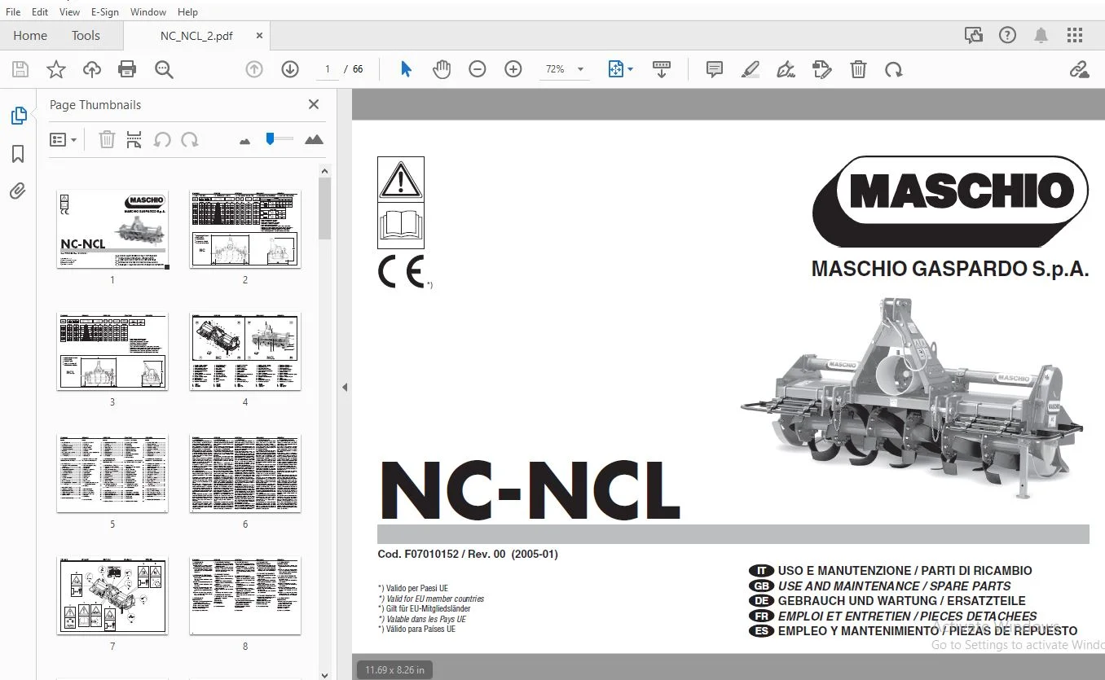Click the thumbnails page break cut icon

134,140
